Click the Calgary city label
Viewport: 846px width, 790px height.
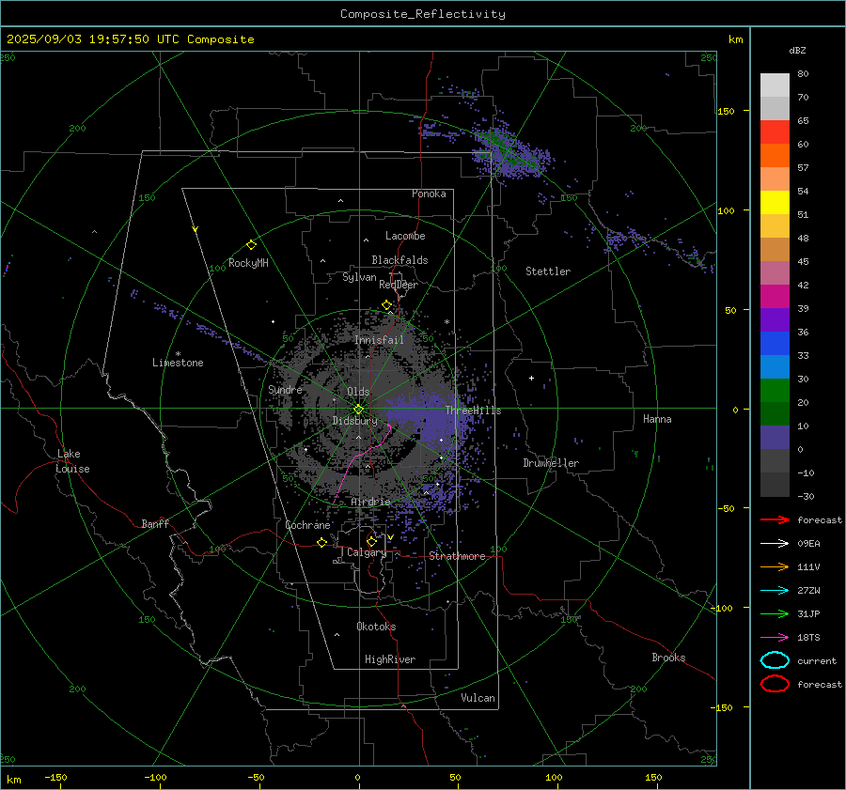[367, 552]
